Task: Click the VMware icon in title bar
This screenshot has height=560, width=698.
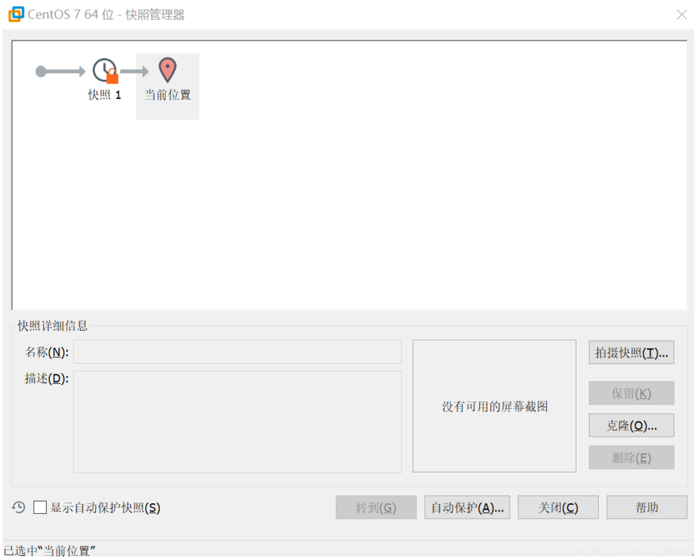Action: pyautogui.click(x=16, y=14)
